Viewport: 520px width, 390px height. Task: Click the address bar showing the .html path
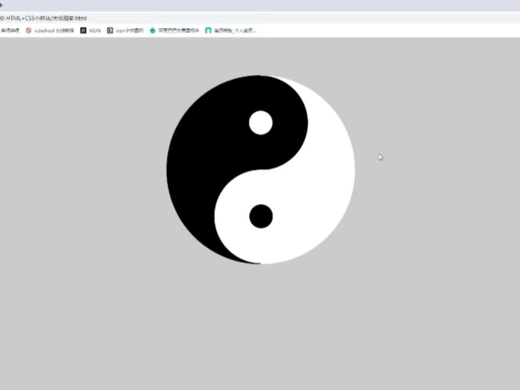(x=260, y=18)
